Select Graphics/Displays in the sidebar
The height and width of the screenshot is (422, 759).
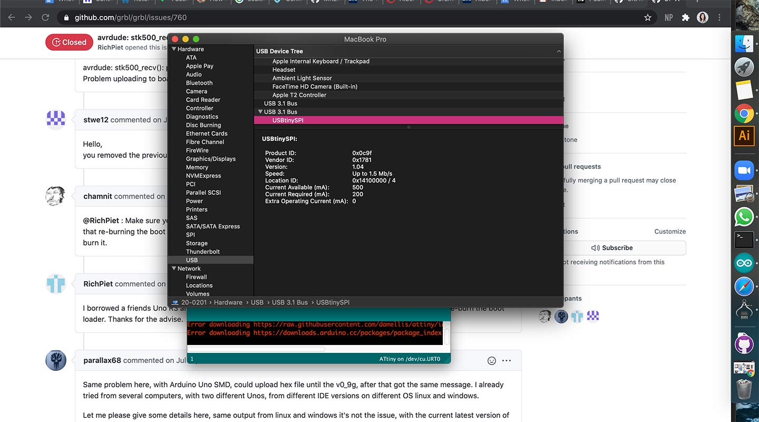pos(211,159)
